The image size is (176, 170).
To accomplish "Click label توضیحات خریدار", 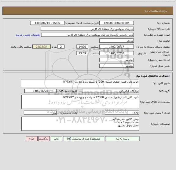I will point(160,124).
